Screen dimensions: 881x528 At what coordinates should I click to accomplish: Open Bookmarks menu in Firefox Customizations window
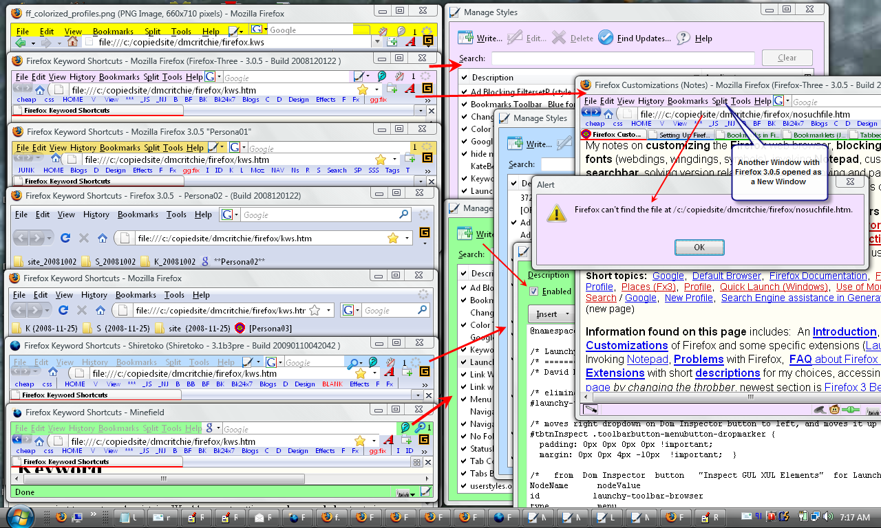click(x=688, y=101)
